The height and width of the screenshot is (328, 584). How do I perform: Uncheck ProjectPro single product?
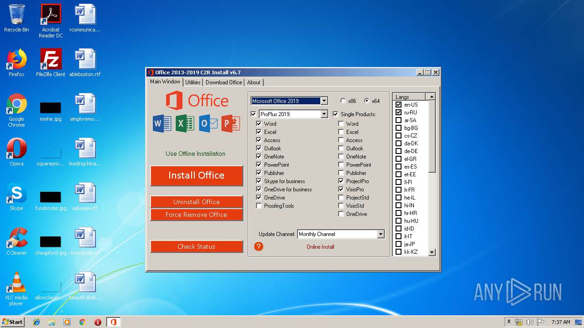pyautogui.click(x=341, y=181)
